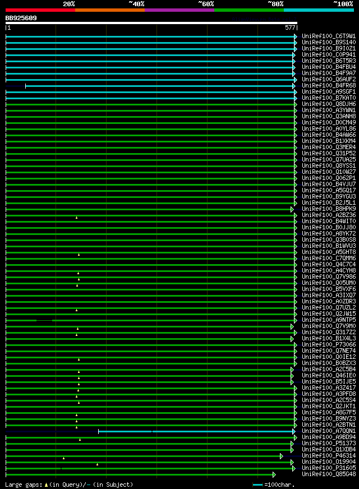Click the end position label 577
Image resolution: width=359 pixels, height=489 pixels.
click(290, 27)
